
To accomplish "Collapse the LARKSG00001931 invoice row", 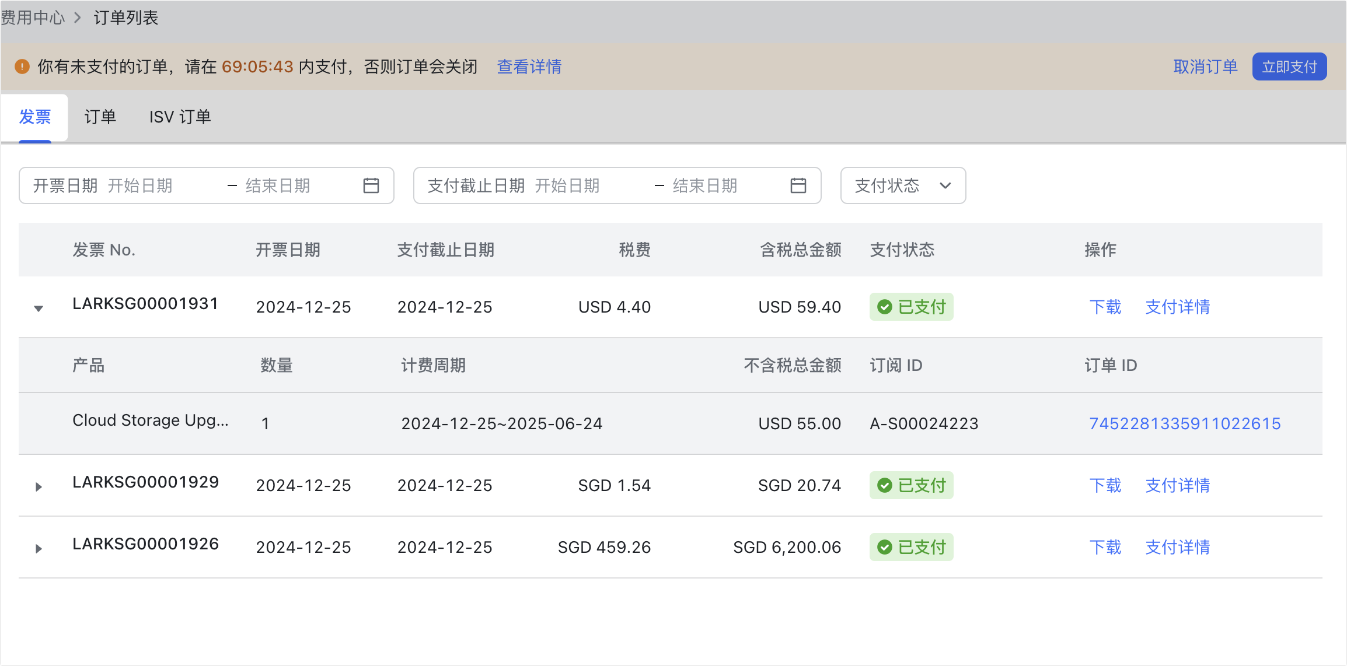I will tap(39, 308).
